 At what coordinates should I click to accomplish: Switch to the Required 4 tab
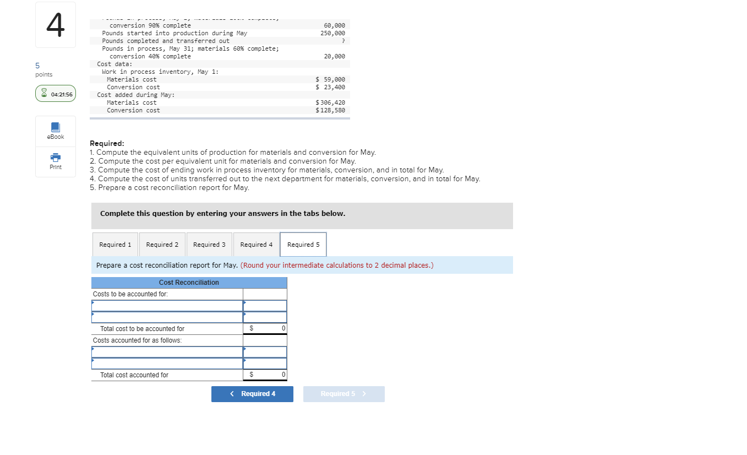point(256,244)
